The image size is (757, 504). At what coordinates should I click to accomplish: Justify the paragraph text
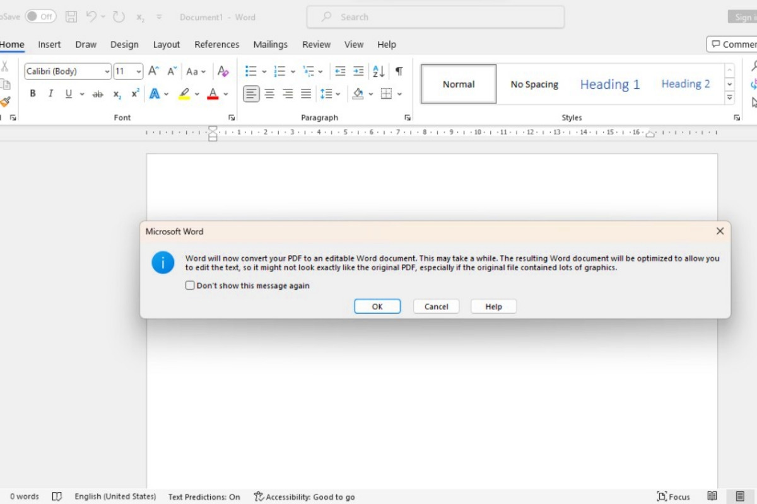point(306,94)
